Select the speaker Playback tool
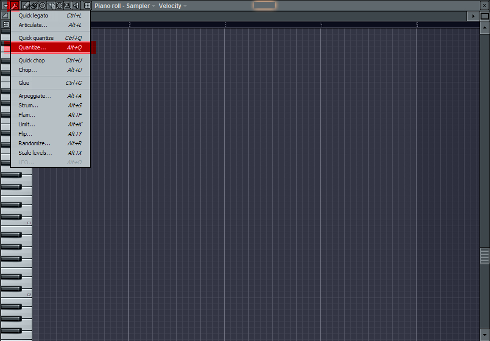The width and height of the screenshot is (490, 341). [x=76, y=5]
